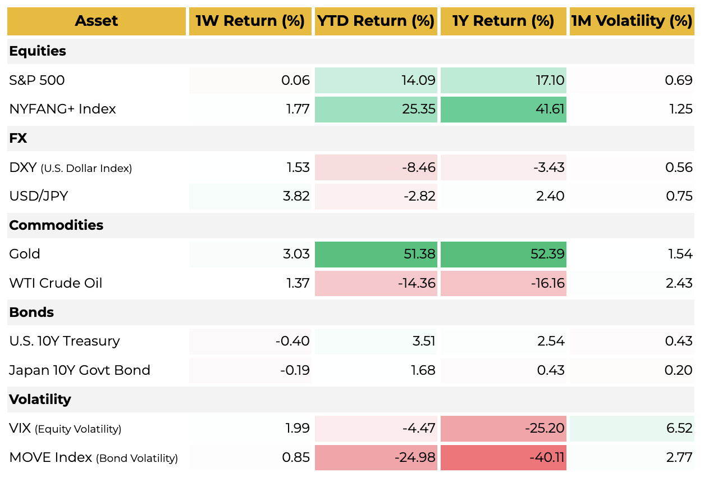Screen dimensions: 704x481
Task: Click the DXY -8.46 YTD return cell
Action: [x=376, y=167]
